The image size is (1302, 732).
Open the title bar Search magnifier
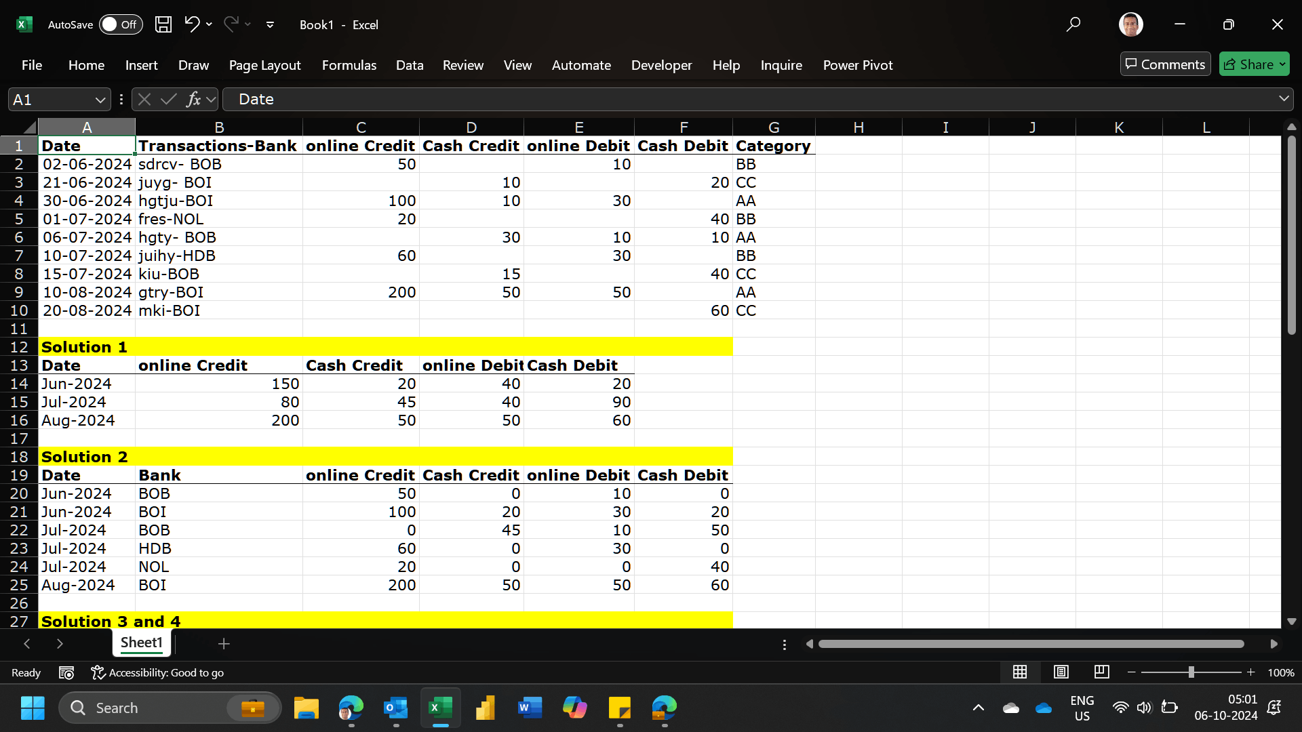coord(1073,24)
